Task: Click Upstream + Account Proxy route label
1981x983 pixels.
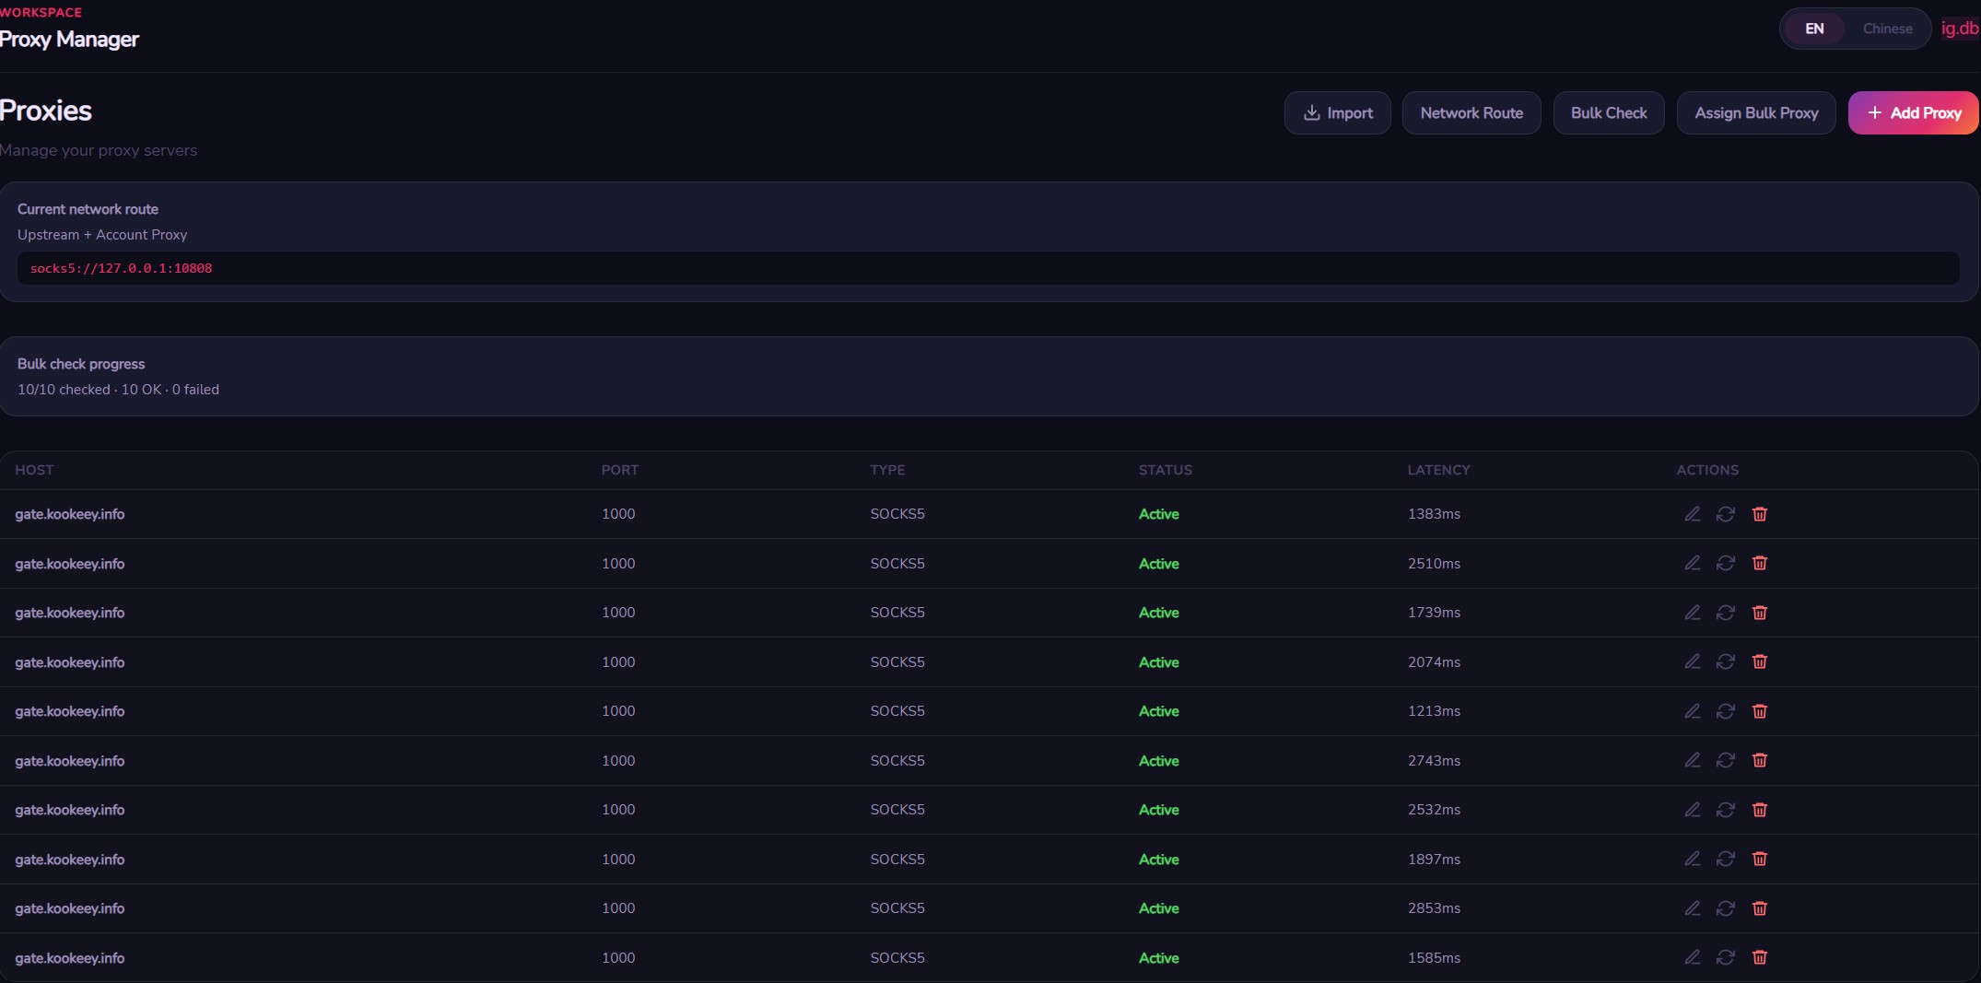Action: 102,235
